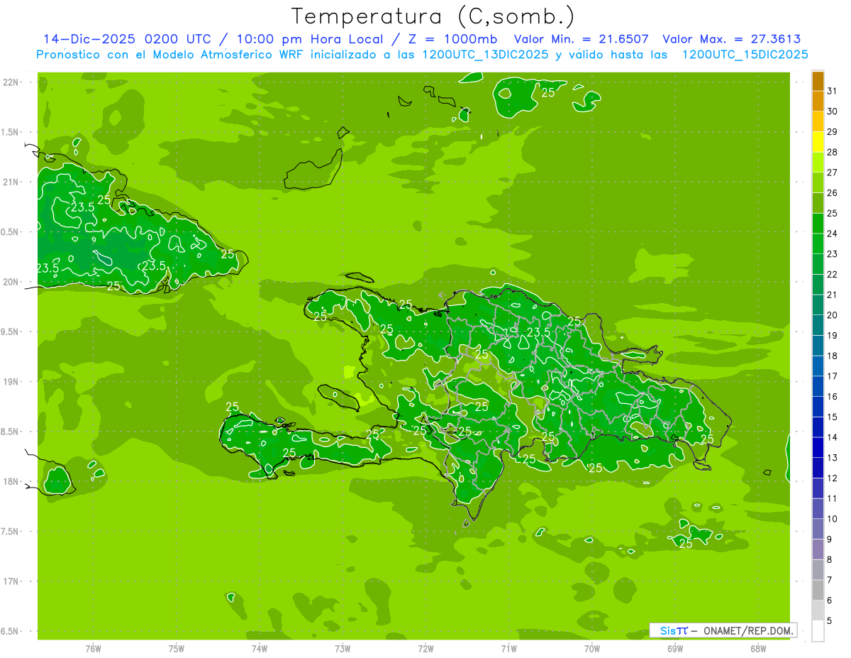Screen dimensions: 851x658
Task: Click the "25" contour label on small southeast islands
Action: tap(686, 544)
